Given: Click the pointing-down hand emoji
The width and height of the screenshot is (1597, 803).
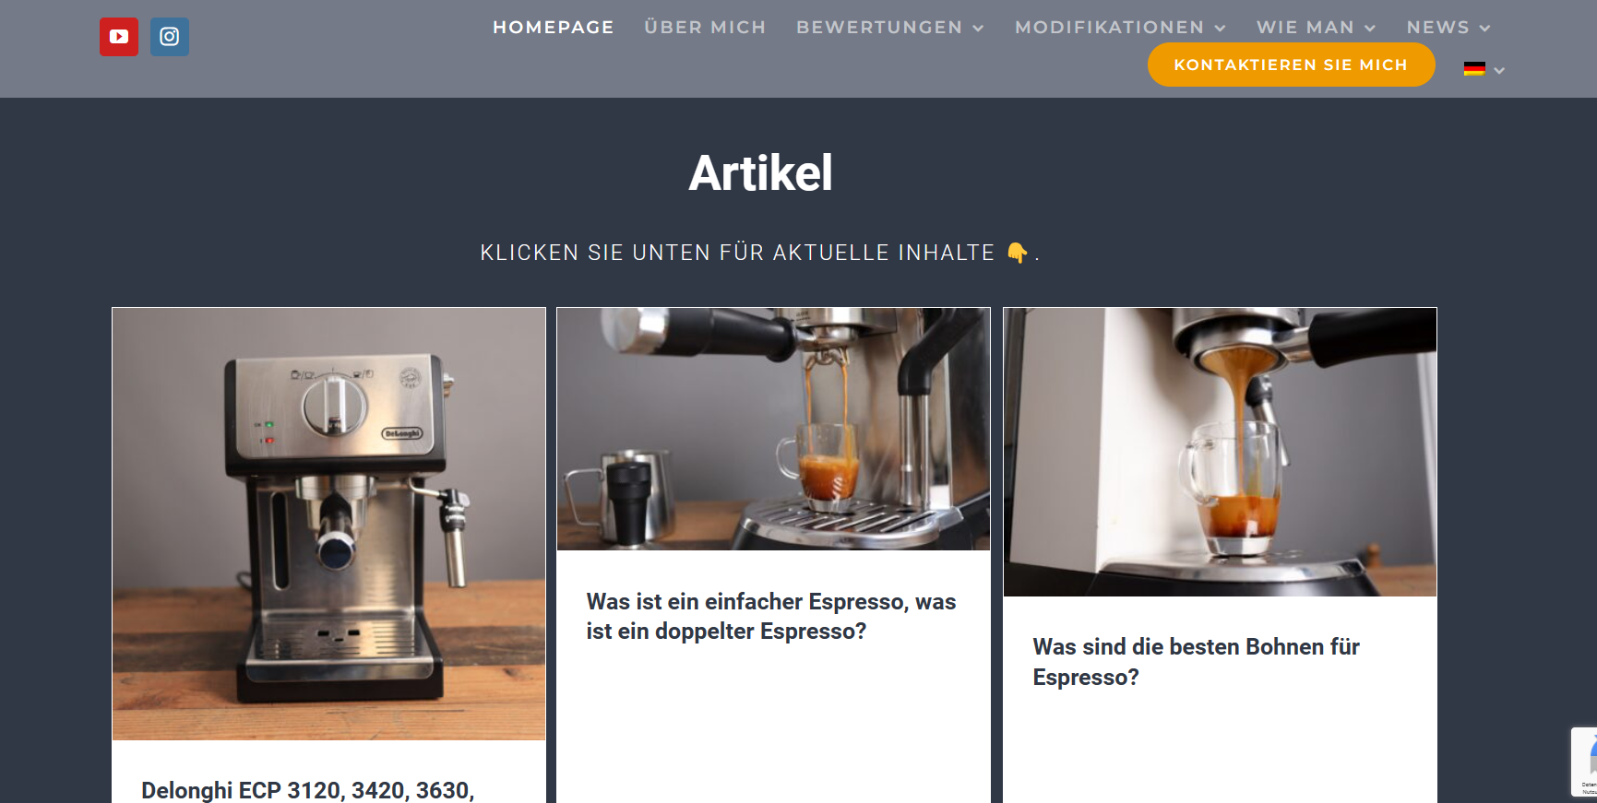Looking at the screenshot, I should pos(1017,253).
